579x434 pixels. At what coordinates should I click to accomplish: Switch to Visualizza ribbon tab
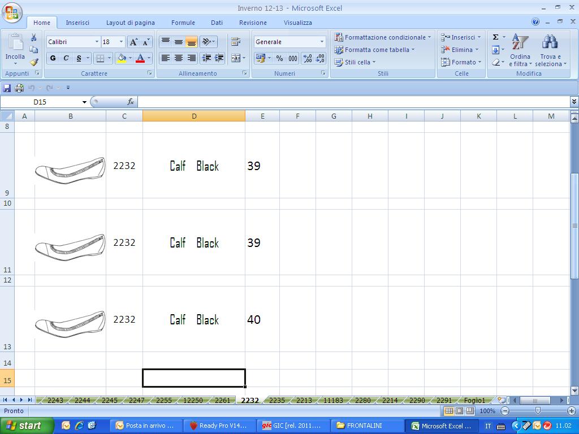tap(297, 23)
